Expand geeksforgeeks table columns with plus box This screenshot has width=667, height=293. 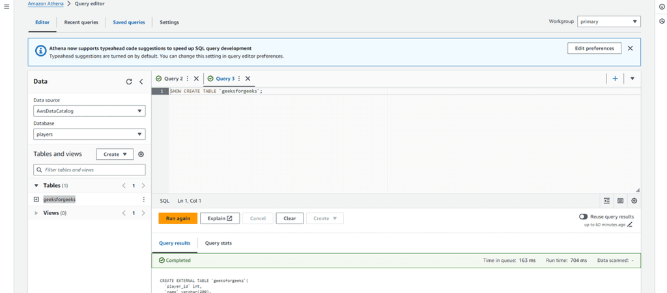36,199
